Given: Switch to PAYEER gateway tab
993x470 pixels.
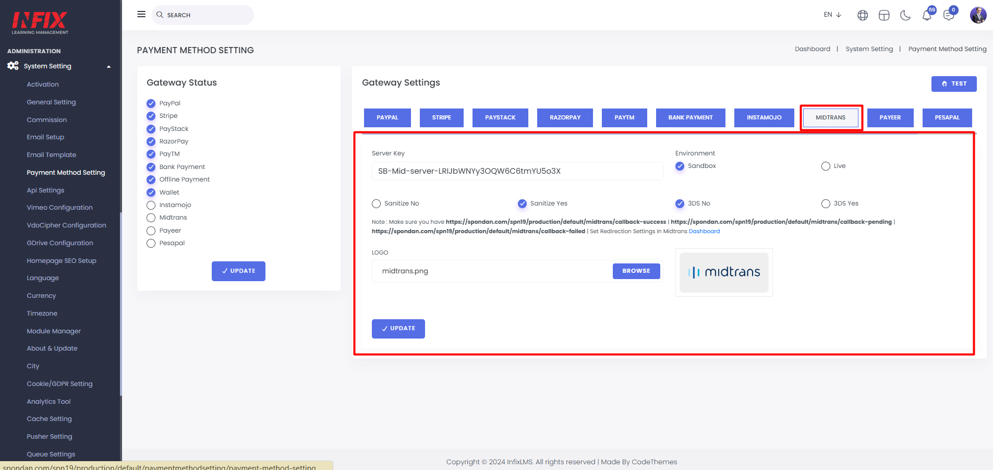Looking at the screenshot, I should click(x=890, y=117).
